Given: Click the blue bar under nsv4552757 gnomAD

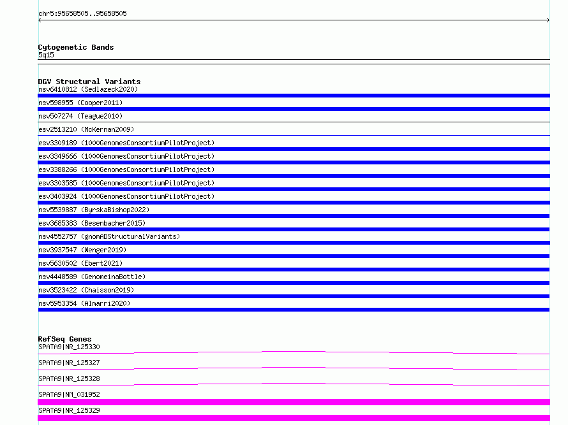Looking at the screenshot, I should [x=294, y=243].
